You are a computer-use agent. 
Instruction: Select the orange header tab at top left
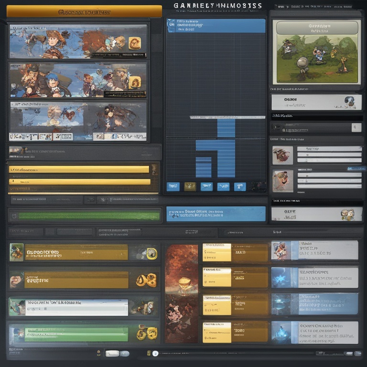click(84, 11)
